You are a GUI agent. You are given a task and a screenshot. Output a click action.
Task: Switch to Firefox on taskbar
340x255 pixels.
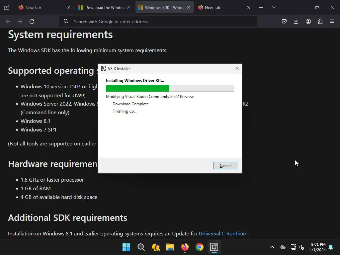[185, 247]
